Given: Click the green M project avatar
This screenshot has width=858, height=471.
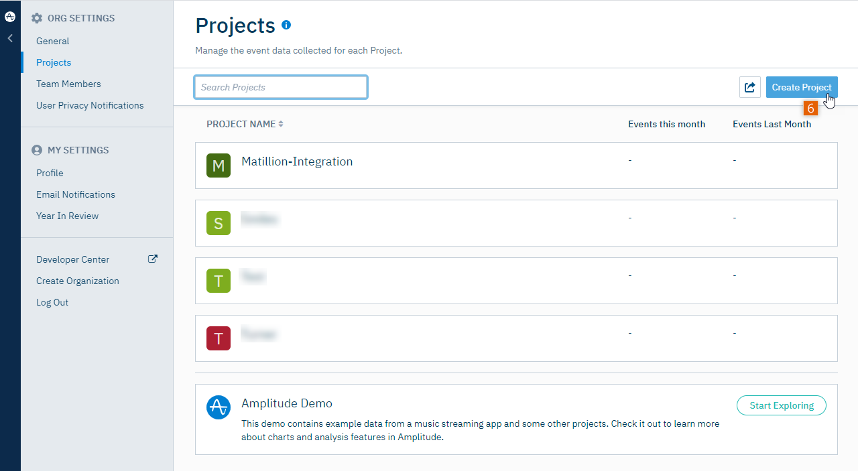Looking at the screenshot, I should pyautogui.click(x=219, y=165).
